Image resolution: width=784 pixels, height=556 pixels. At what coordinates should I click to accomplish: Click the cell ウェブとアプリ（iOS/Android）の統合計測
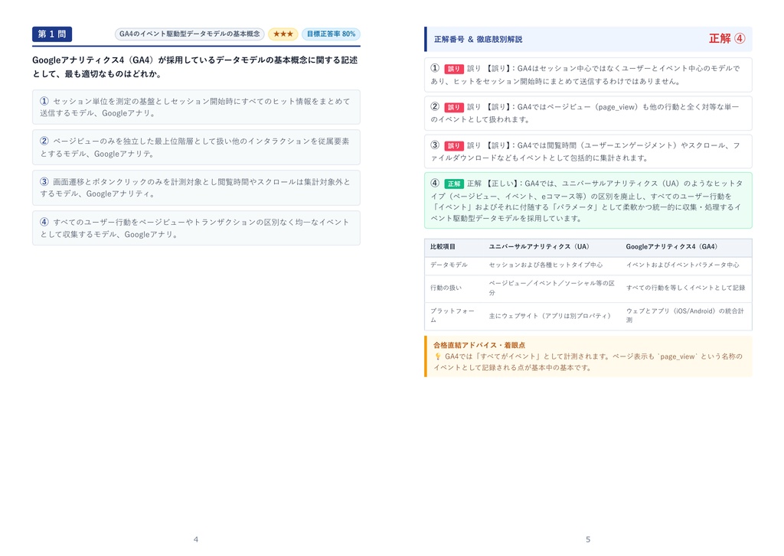click(x=685, y=316)
